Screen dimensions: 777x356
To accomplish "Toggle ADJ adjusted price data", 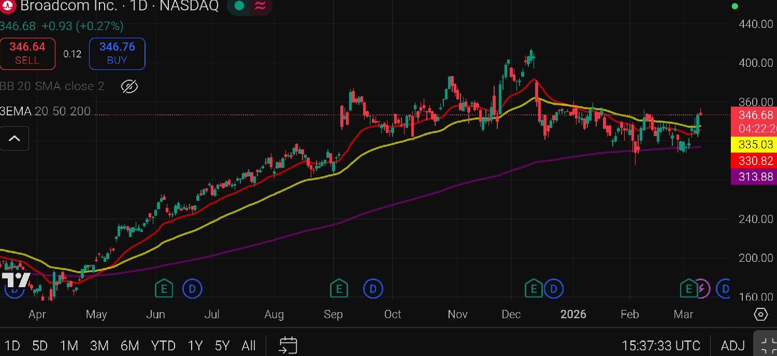I will tap(733, 345).
